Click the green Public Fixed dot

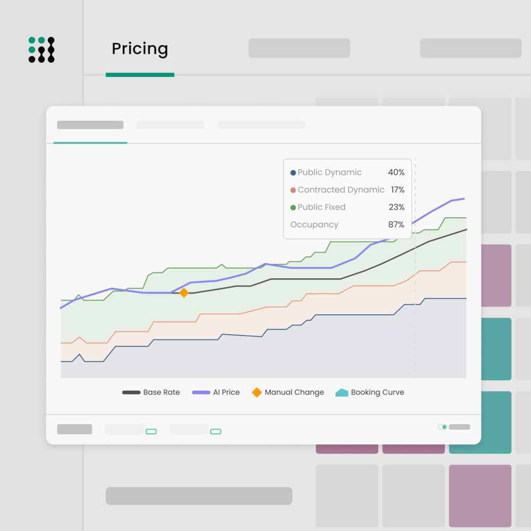293,208
